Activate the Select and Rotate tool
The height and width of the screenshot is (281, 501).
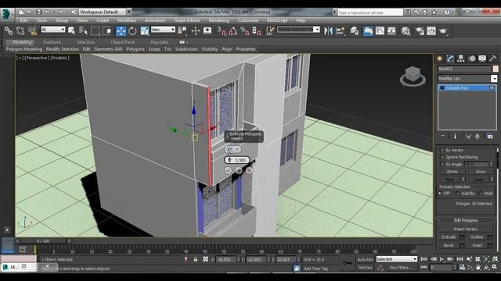pos(132,31)
